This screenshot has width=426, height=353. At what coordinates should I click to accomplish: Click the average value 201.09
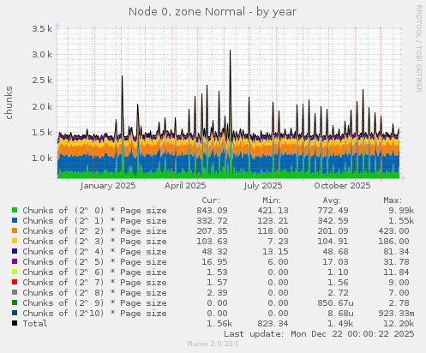tap(333, 231)
